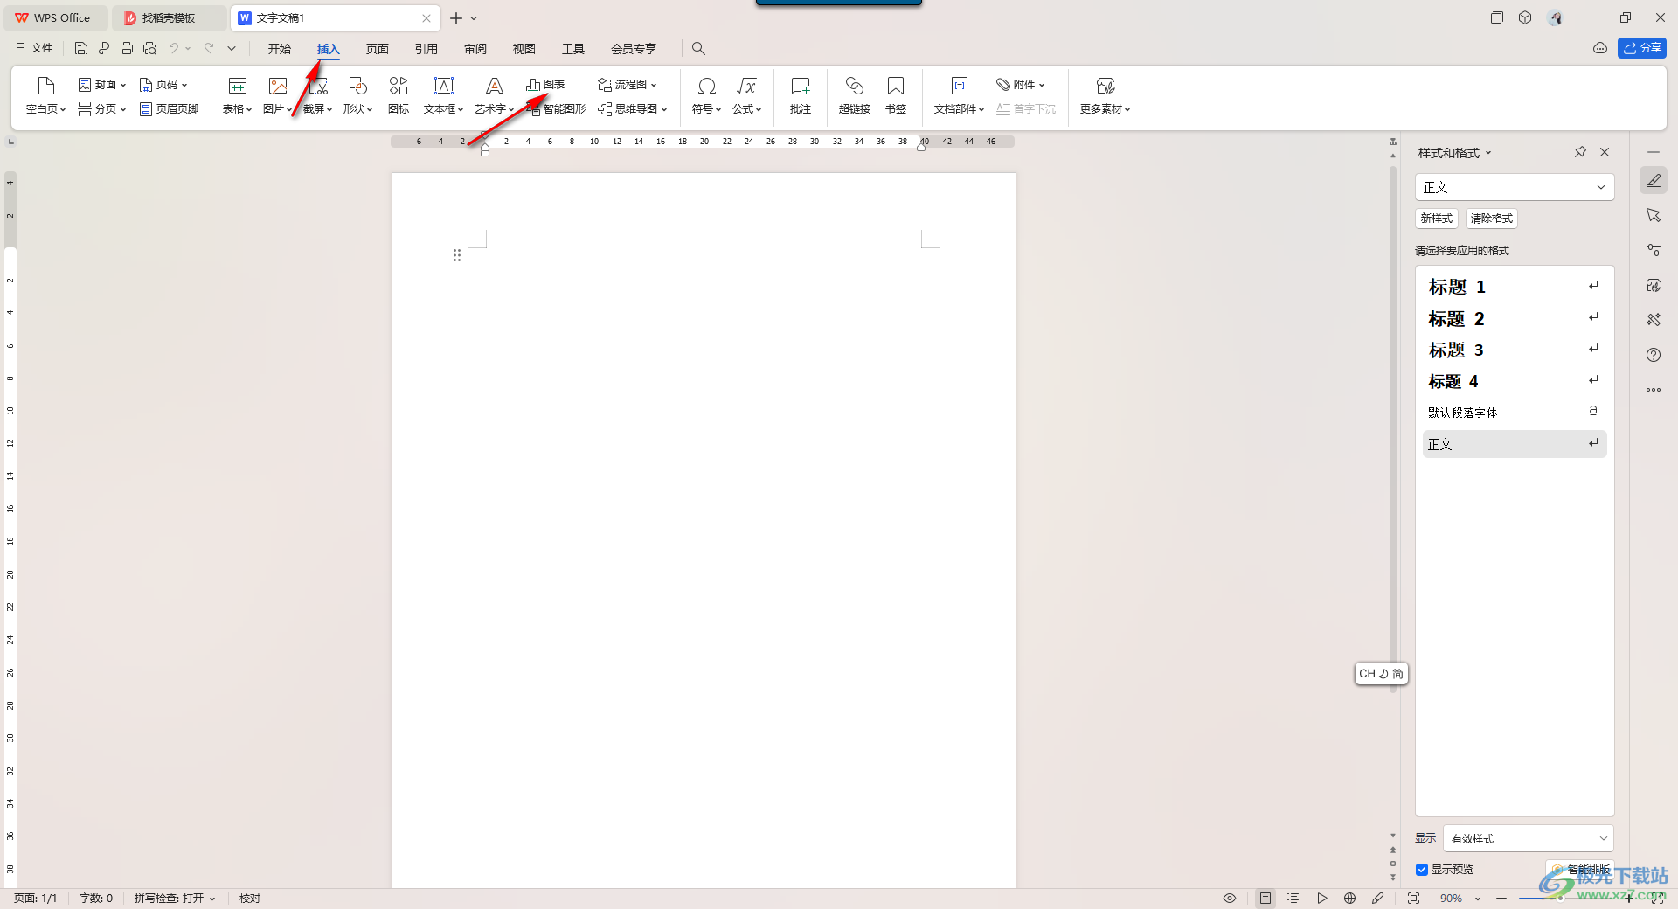Switch to web layout view in status bar
1678x909 pixels.
[1349, 899]
